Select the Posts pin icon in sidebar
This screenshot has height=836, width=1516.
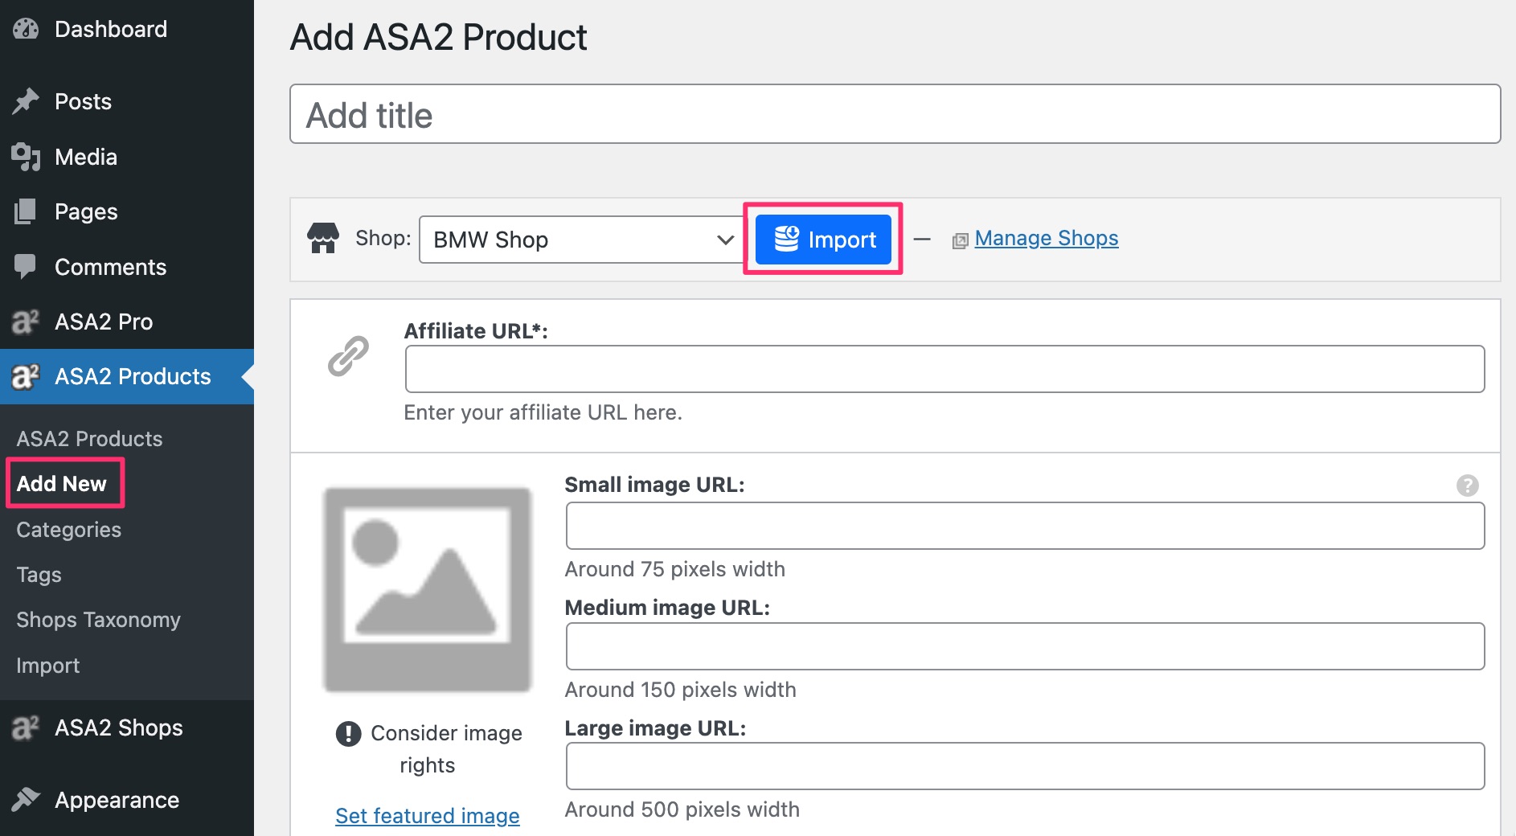[27, 100]
